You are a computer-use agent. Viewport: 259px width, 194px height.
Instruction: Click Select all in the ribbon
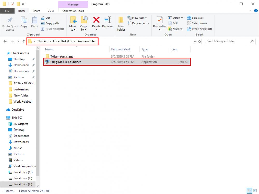tap(195, 18)
